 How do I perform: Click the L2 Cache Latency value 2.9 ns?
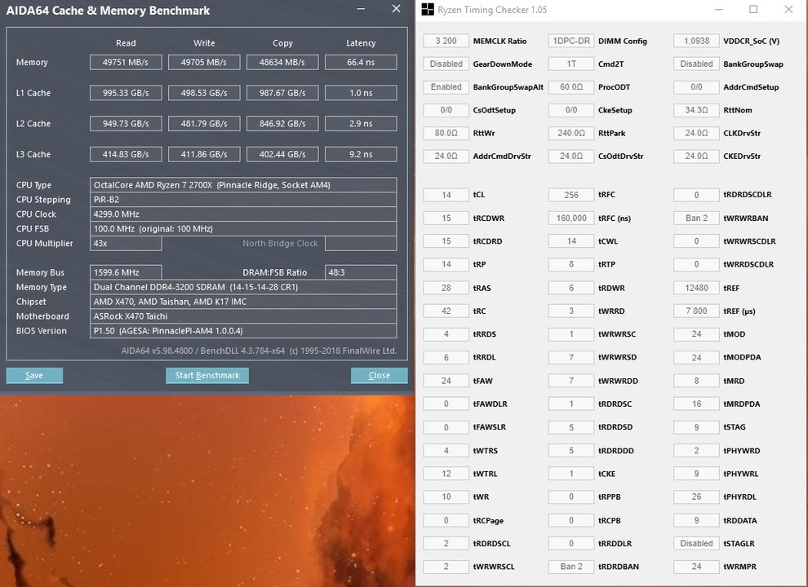(361, 124)
